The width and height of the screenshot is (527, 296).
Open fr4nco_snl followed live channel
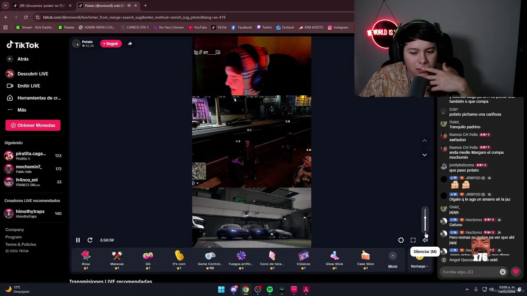(x=33, y=182)
